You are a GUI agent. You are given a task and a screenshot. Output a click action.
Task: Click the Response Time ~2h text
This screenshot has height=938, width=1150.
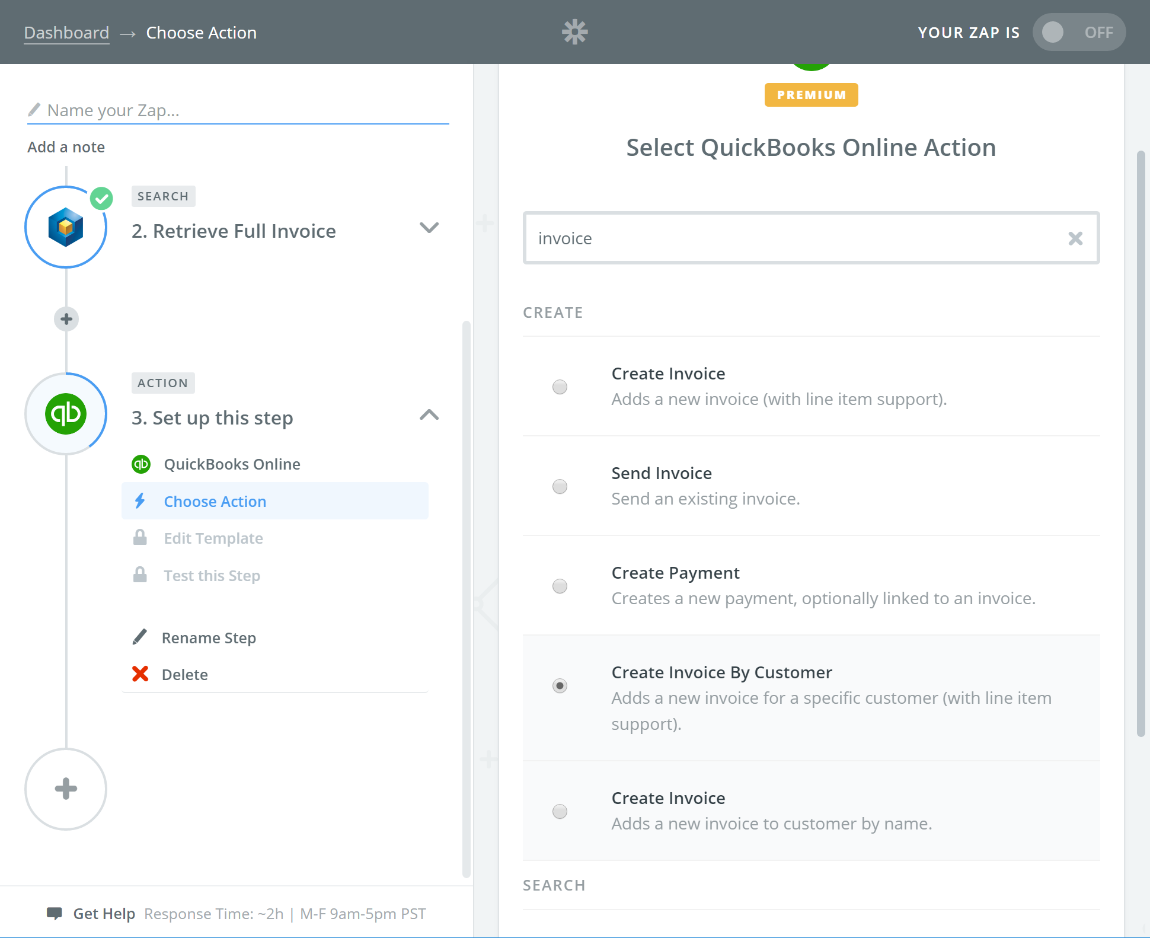(214, 914)
